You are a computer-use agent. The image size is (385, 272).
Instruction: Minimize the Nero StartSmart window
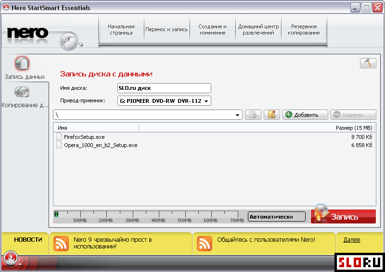click(x=355, y=8)
